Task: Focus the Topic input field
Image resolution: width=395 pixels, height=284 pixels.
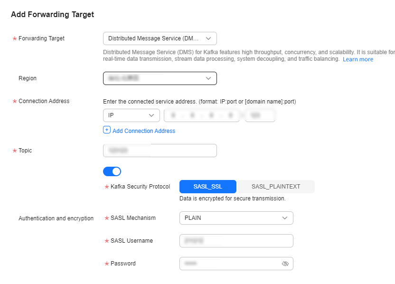Action: point(160,151)
